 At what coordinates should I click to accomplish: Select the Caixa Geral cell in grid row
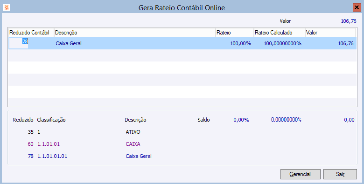pyautogui.click(x=69, y=43)
